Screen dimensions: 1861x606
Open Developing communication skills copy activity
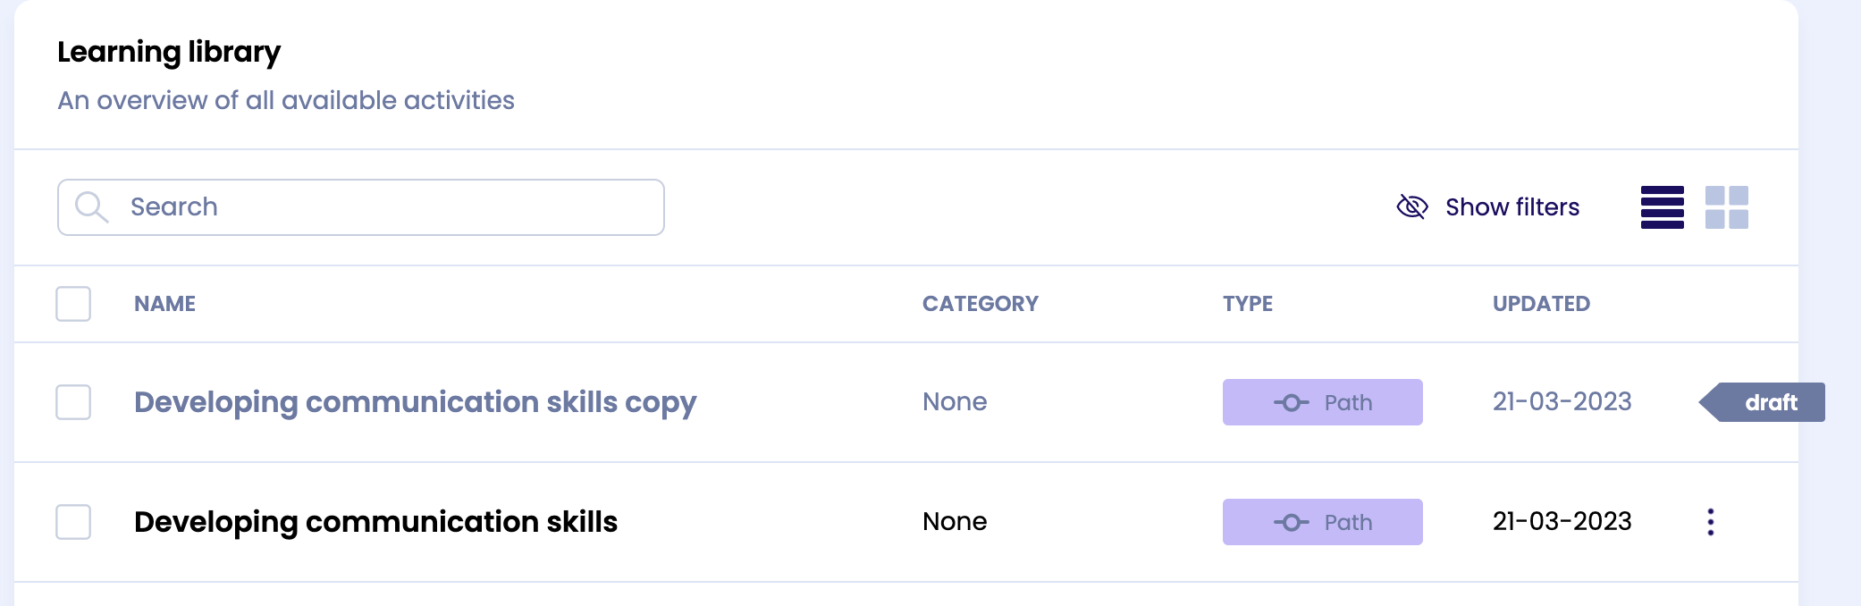tap(415, 402)
